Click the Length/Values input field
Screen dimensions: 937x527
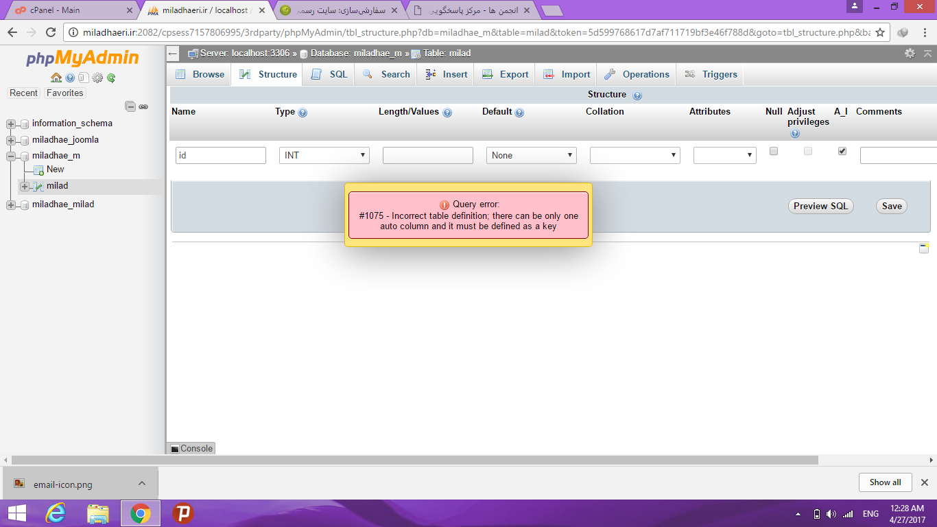427,156
